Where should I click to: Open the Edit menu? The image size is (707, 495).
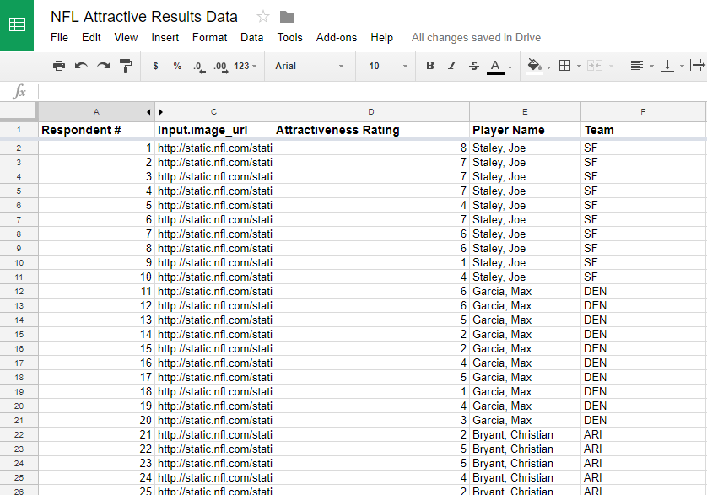(91, 37)
